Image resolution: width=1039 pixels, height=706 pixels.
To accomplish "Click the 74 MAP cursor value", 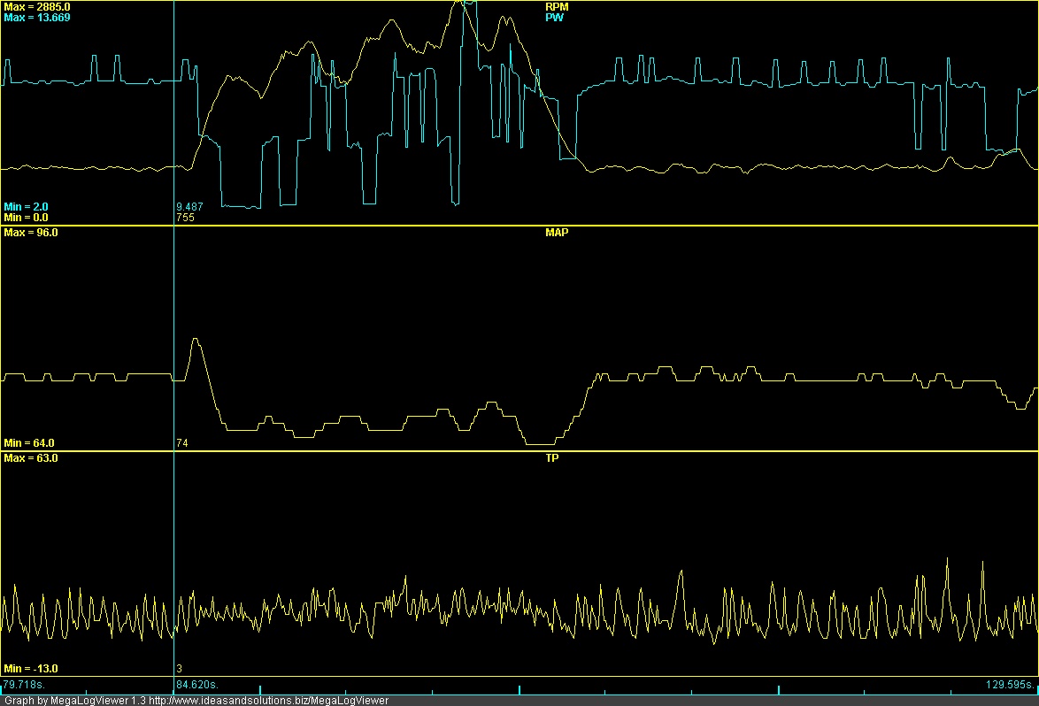I will pos(181,442).
